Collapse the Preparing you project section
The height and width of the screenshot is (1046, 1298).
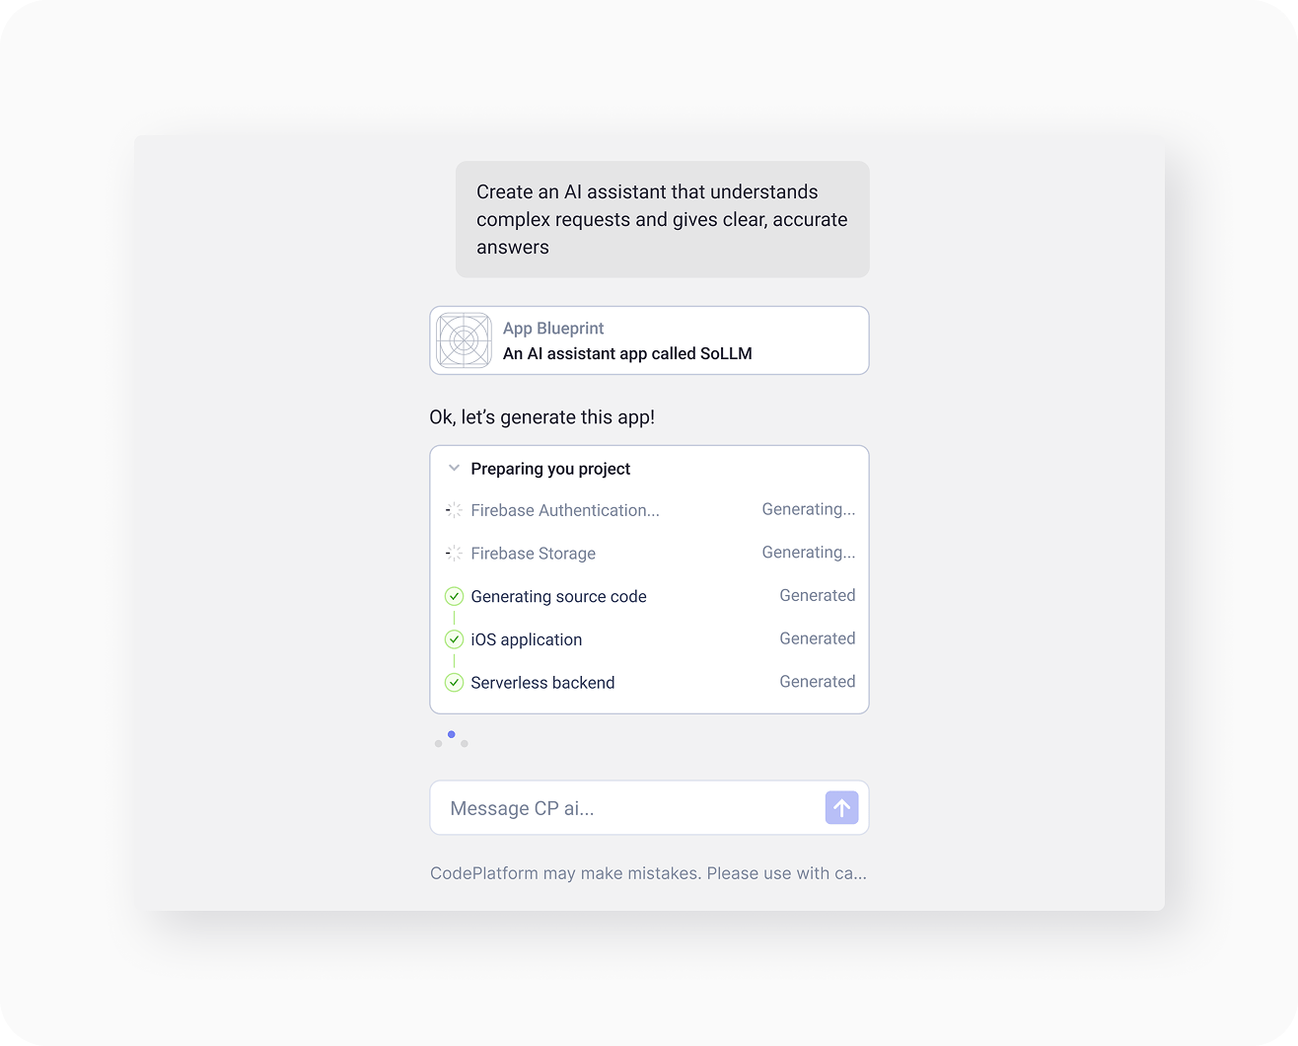pos(454,469)
